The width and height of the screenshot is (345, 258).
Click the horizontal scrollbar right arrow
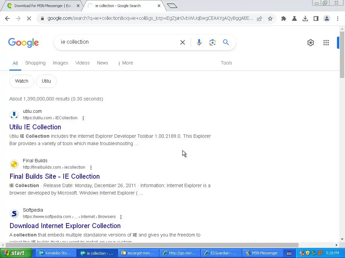(337, 245)
